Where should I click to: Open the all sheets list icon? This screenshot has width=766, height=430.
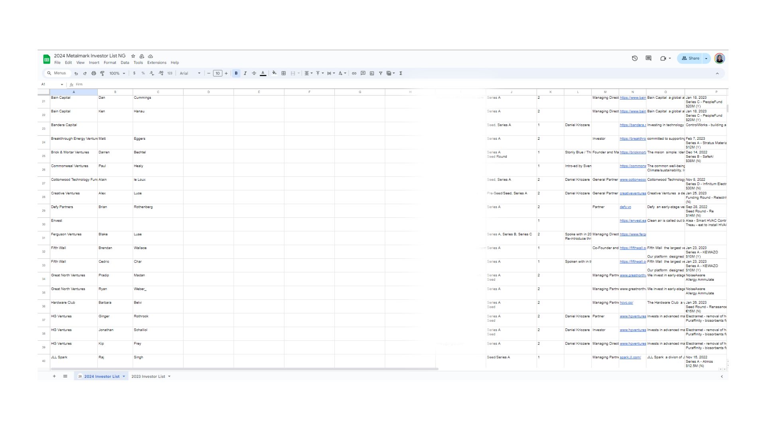click(65, 376)
